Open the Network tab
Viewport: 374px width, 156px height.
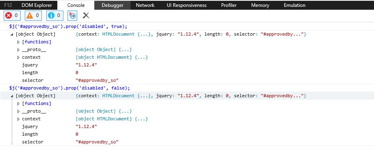click(x=145, y=5)
